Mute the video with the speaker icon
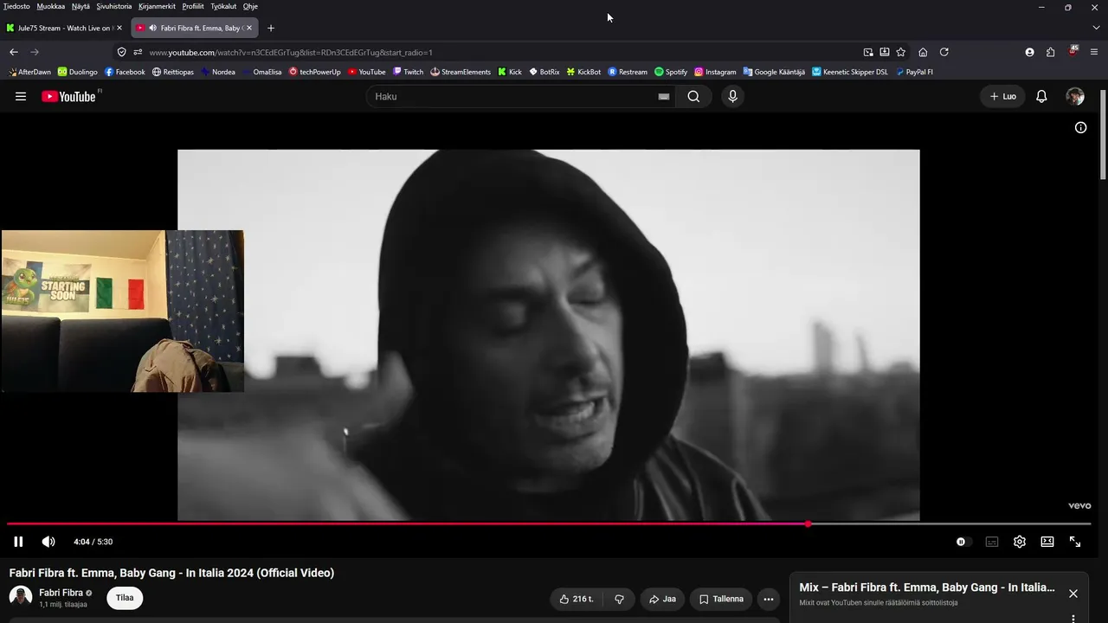 click(x=48, y=542)
